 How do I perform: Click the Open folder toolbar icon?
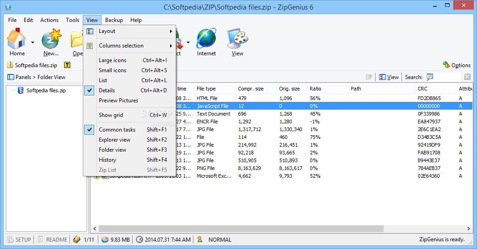coord(77,40)
